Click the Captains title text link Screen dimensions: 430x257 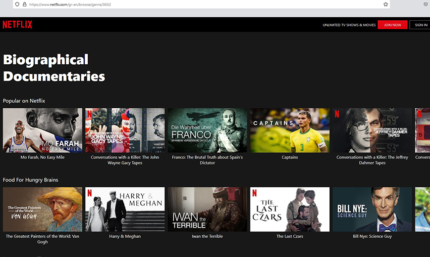(x=290, y=158)
